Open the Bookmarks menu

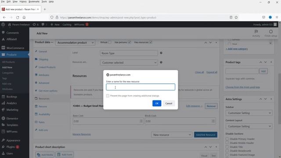pos(34,2)
